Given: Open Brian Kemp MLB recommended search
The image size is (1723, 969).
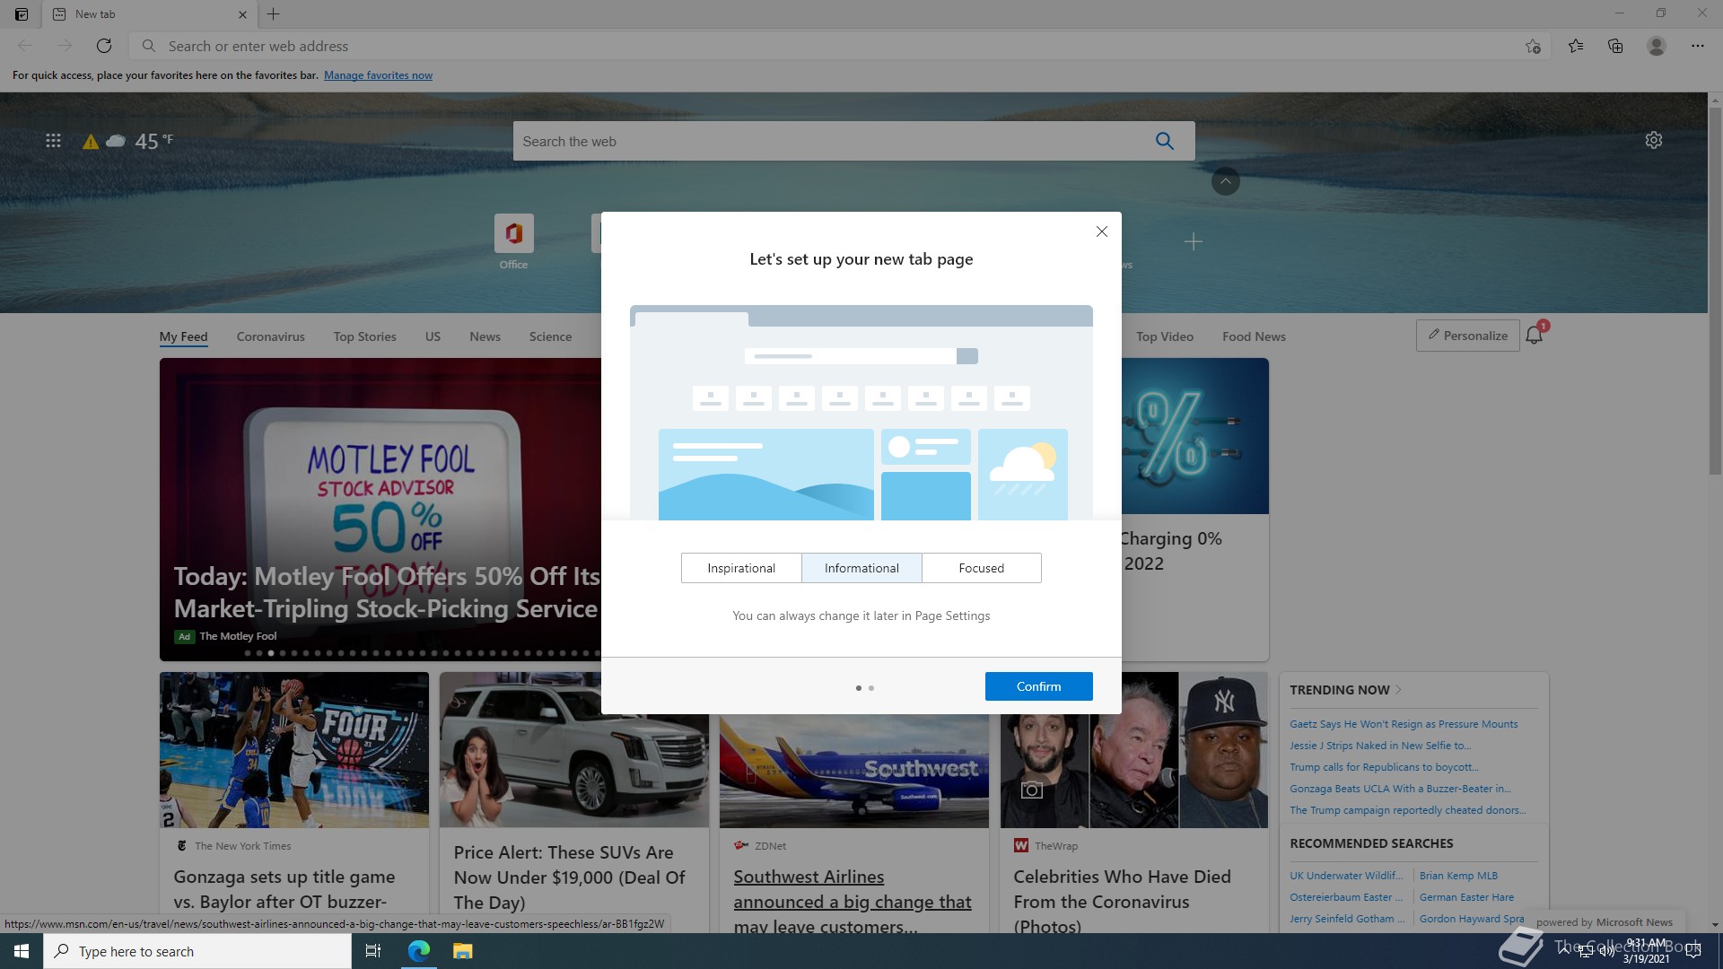Looking at the screenshot, I should pos(1459,876).
